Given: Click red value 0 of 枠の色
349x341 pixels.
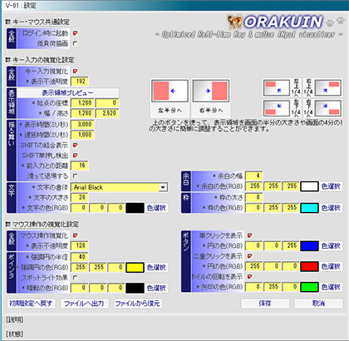Looking at the screenshot, I should point(254,208).
